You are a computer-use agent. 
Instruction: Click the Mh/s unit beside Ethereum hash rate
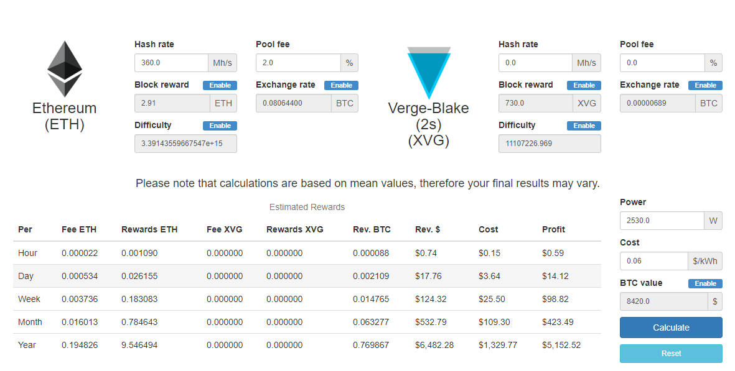[223, 63]
